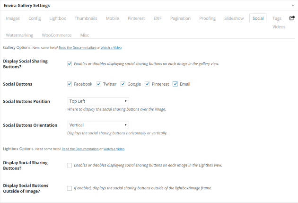This screenshot has width=298, height=203.
Task: Uncheck the Twitter social button checkbox
Action: click(99, 84)
